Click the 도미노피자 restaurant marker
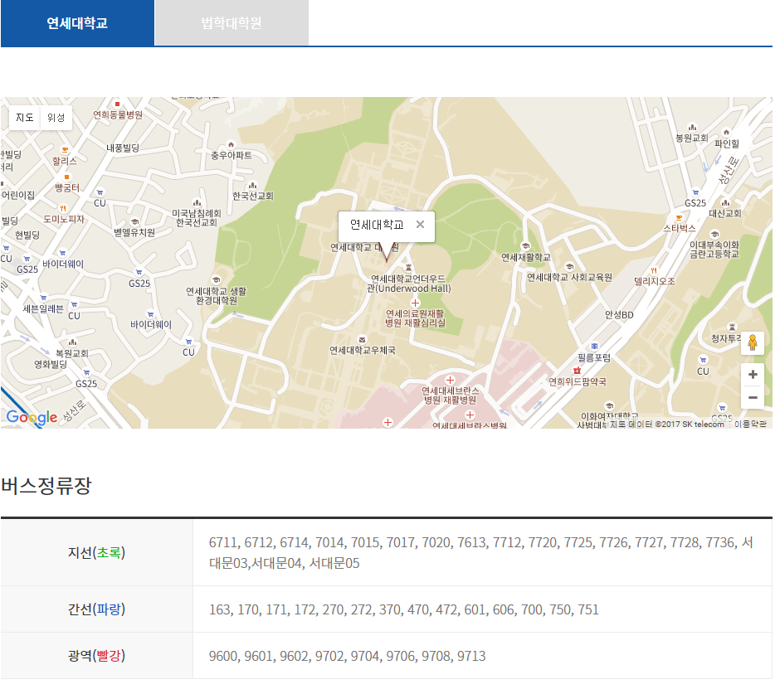This screenshot has height=694, width=775. (x=64, y=207)
